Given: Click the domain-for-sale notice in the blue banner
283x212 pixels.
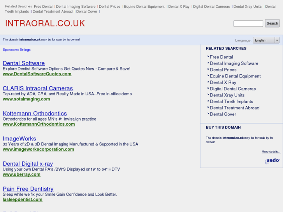Looking at the screenshot, I should pos(41,40).
